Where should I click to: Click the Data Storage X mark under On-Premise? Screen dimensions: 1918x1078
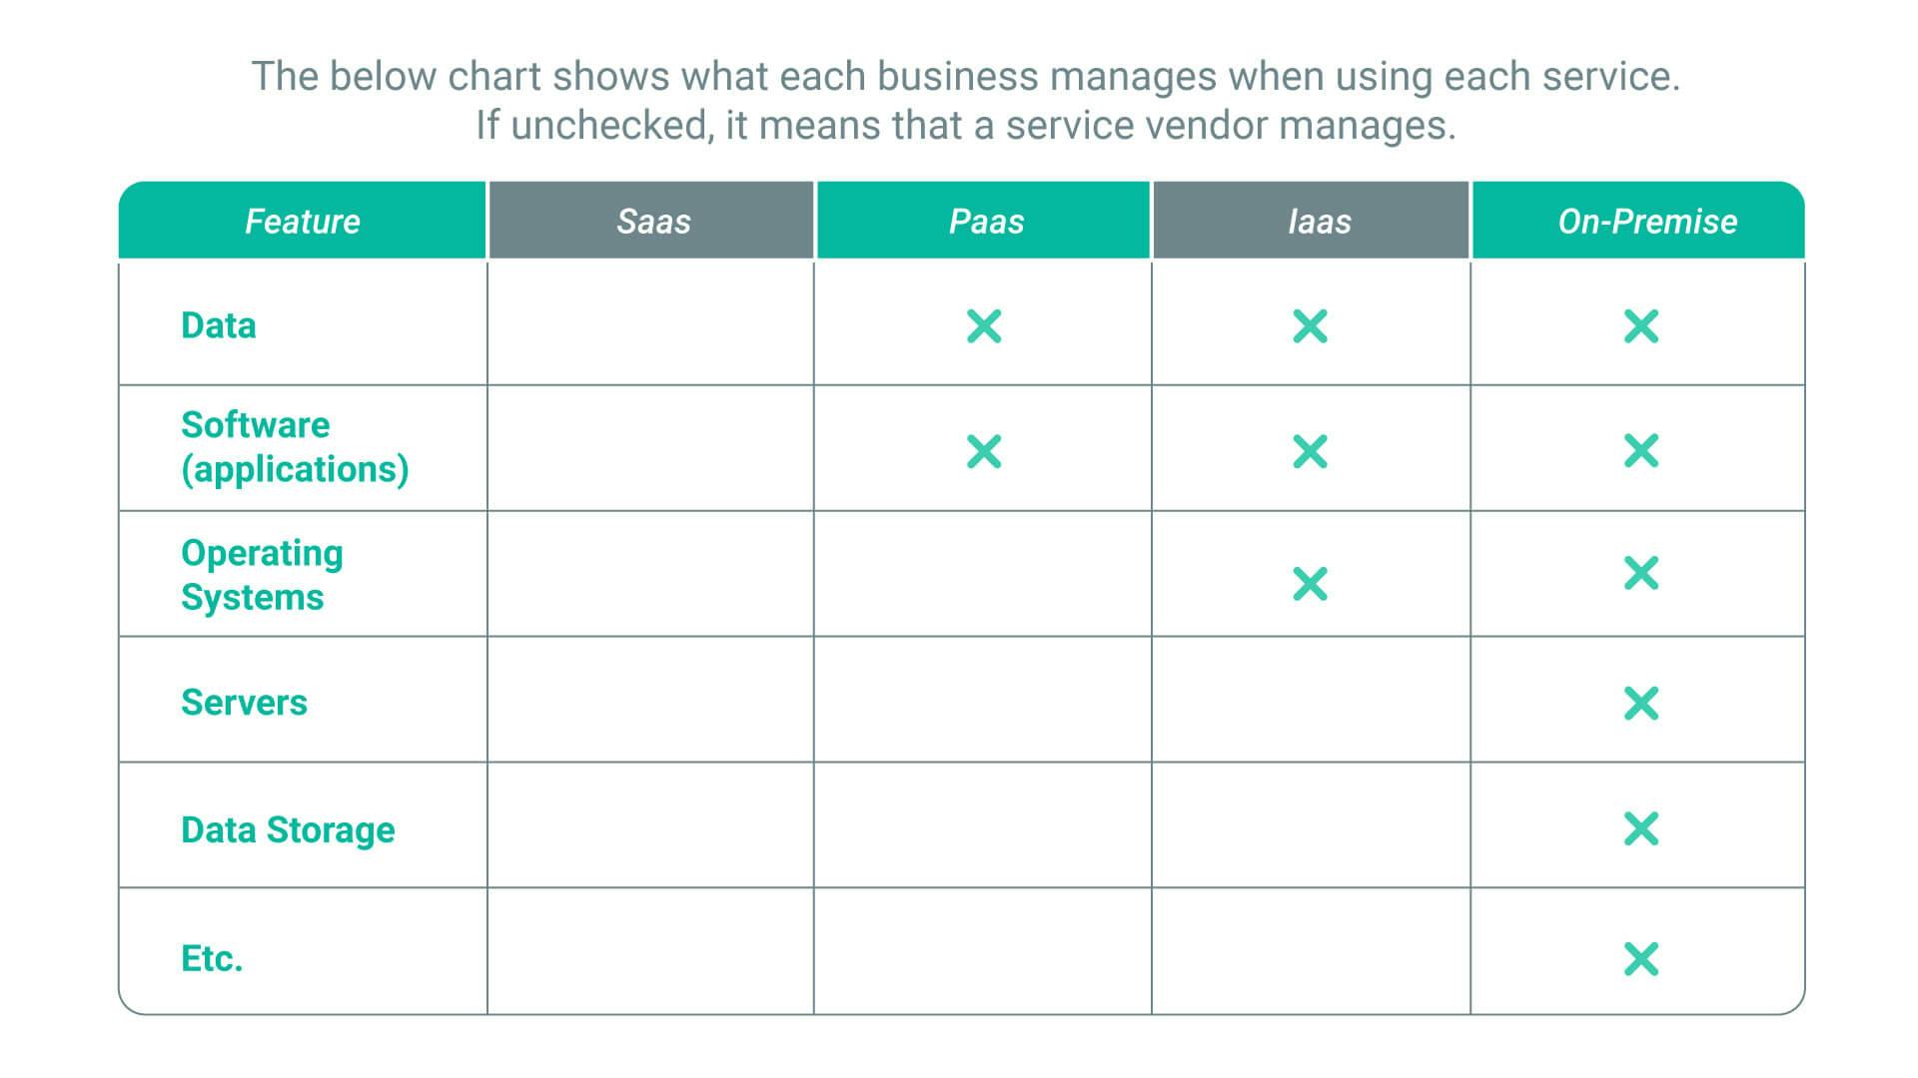[x=1641, y=828]
